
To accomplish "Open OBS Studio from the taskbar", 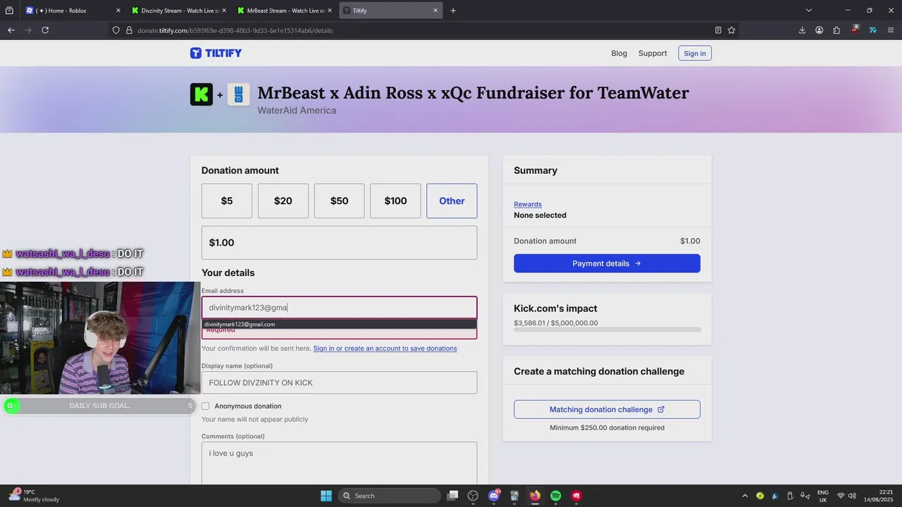I will tap(473, 496).
